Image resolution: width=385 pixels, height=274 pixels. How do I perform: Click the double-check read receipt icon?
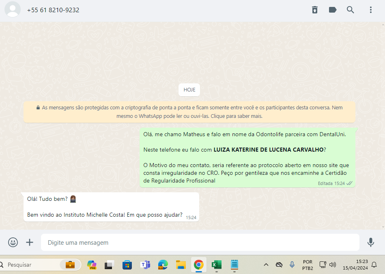349,183
